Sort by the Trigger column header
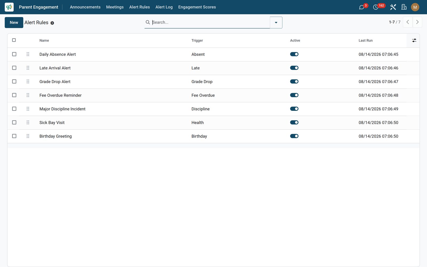 coord(197,41)
